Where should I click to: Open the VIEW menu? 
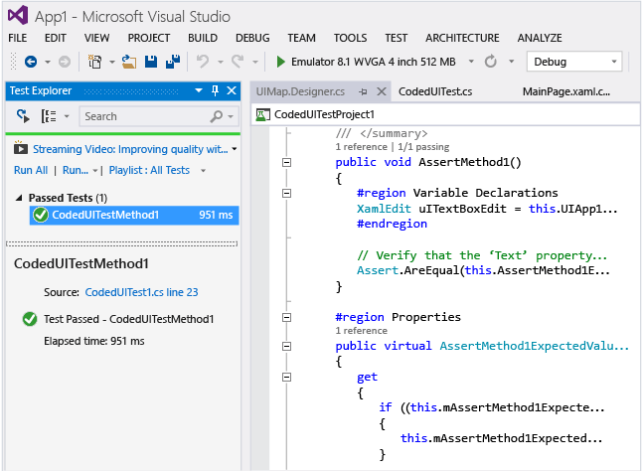pos(96,38)
